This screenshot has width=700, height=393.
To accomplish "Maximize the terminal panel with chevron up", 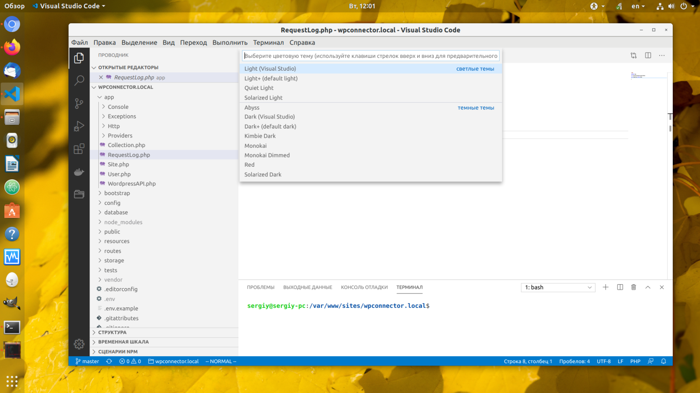I will [647, 287].
